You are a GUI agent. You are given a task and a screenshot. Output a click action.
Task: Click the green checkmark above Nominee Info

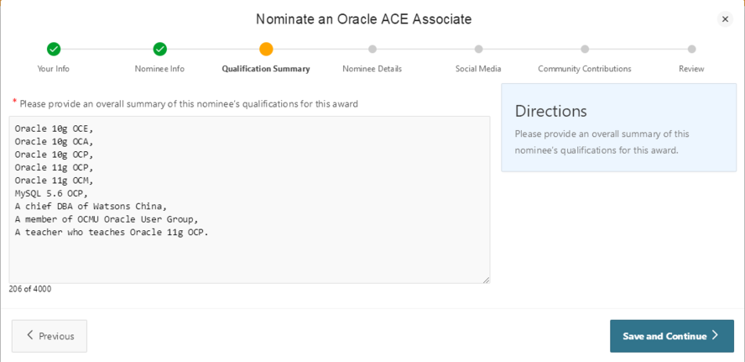pos(159,49)
